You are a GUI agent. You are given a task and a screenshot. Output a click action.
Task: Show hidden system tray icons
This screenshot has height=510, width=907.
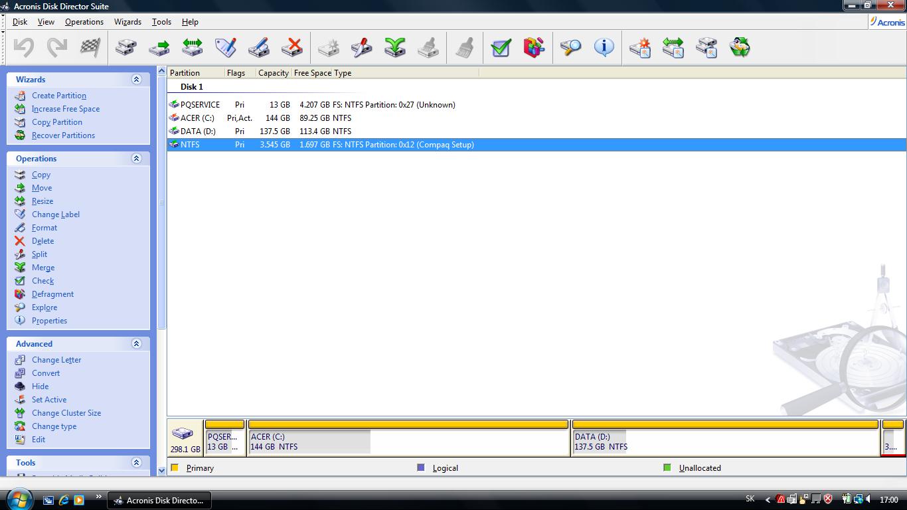pos(768,499)
